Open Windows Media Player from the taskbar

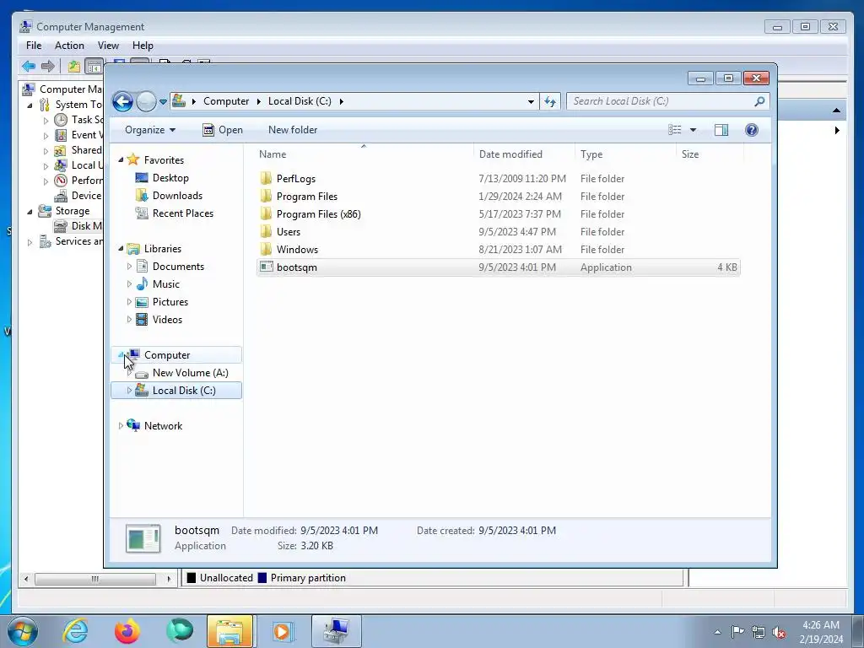click(x=282, y=631)
